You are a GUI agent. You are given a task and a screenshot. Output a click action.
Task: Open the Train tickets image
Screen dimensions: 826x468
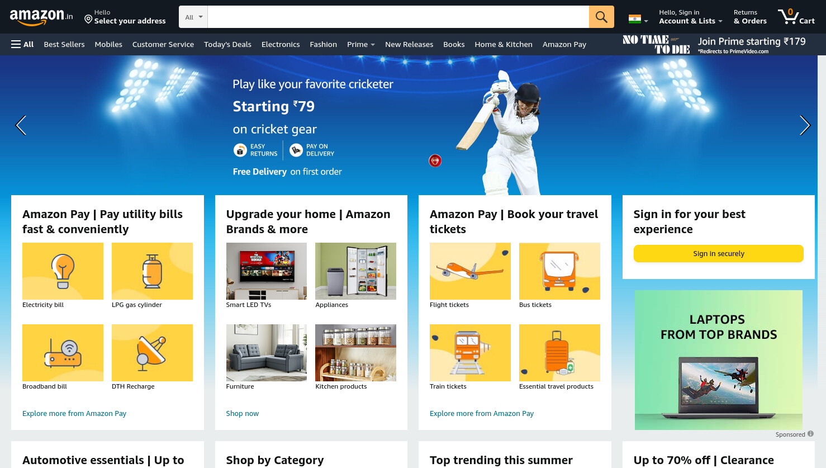470,353
